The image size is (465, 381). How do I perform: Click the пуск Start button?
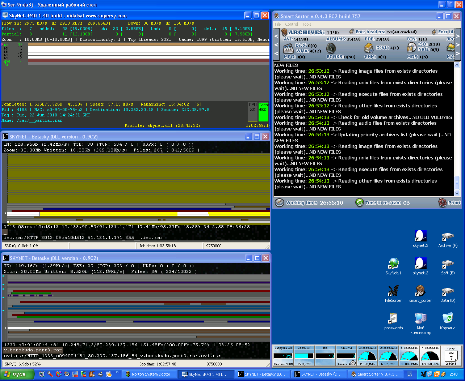tap(17, 374)
